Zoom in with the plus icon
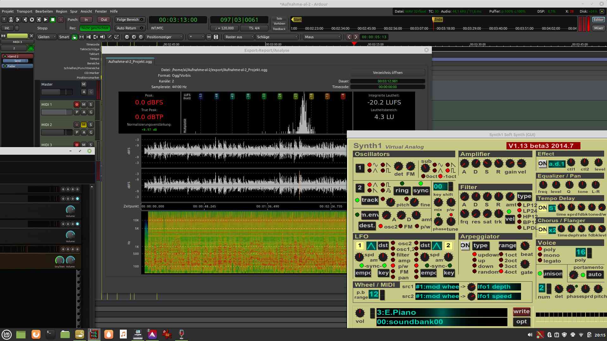This screenshot has width=607, height=341. coord(134,37)
